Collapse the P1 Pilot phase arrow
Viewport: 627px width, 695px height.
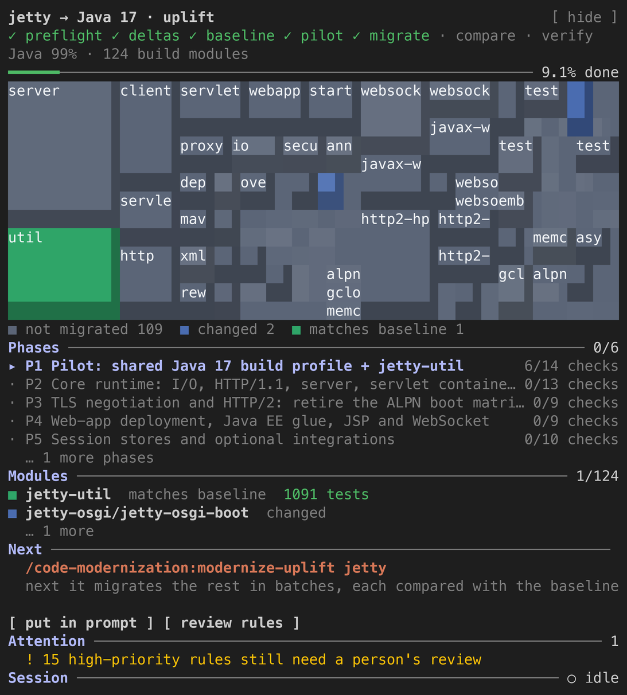click(x=13, y=366)
